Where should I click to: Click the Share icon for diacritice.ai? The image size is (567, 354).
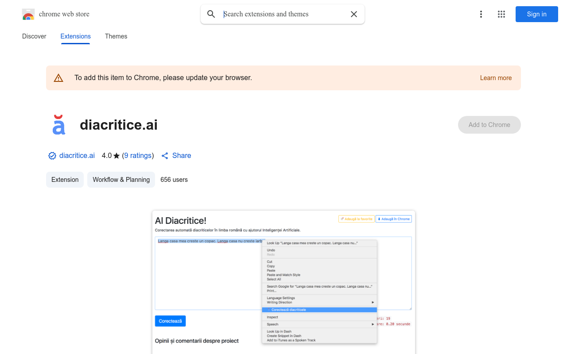pos(164,155)
